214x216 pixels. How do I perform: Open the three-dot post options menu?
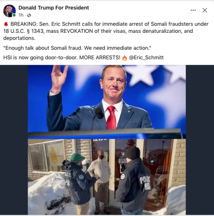(x=193, y=10)
